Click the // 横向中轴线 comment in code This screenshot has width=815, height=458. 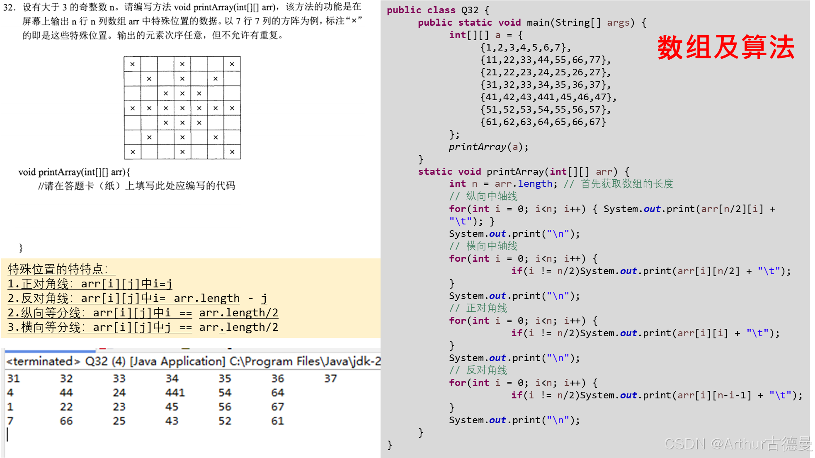pyautogui.click(x=483, y=246)
